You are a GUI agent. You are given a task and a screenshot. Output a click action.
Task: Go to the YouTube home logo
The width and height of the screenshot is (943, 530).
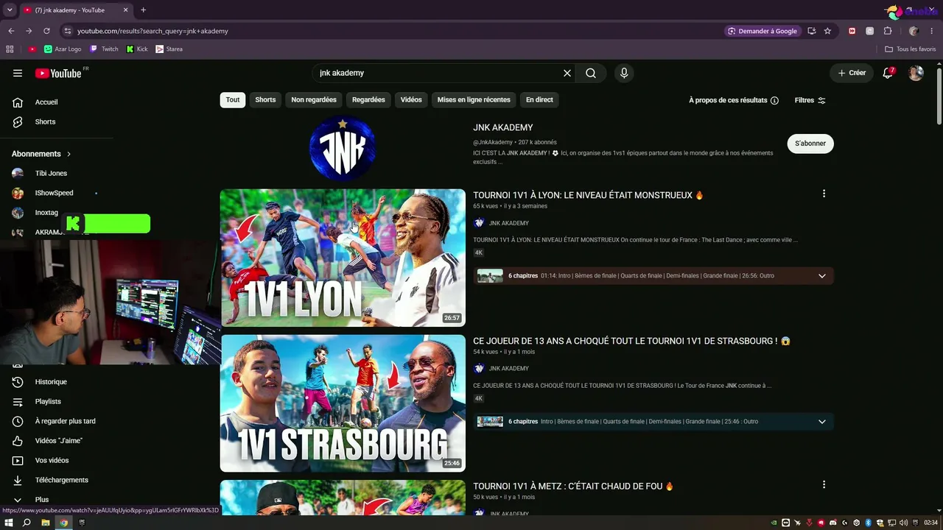[x=58, y=73]
